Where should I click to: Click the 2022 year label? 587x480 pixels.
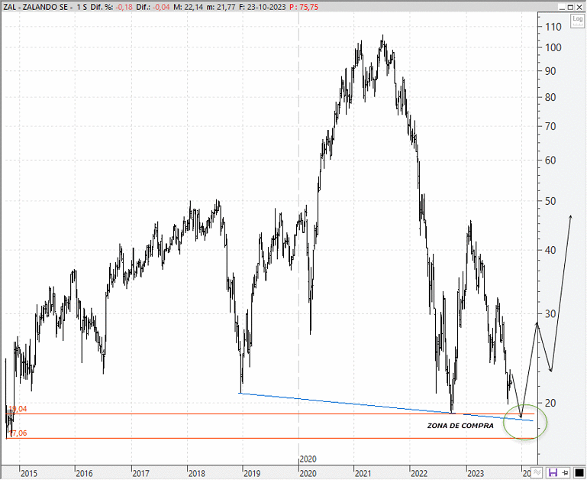tap(419, 474)
